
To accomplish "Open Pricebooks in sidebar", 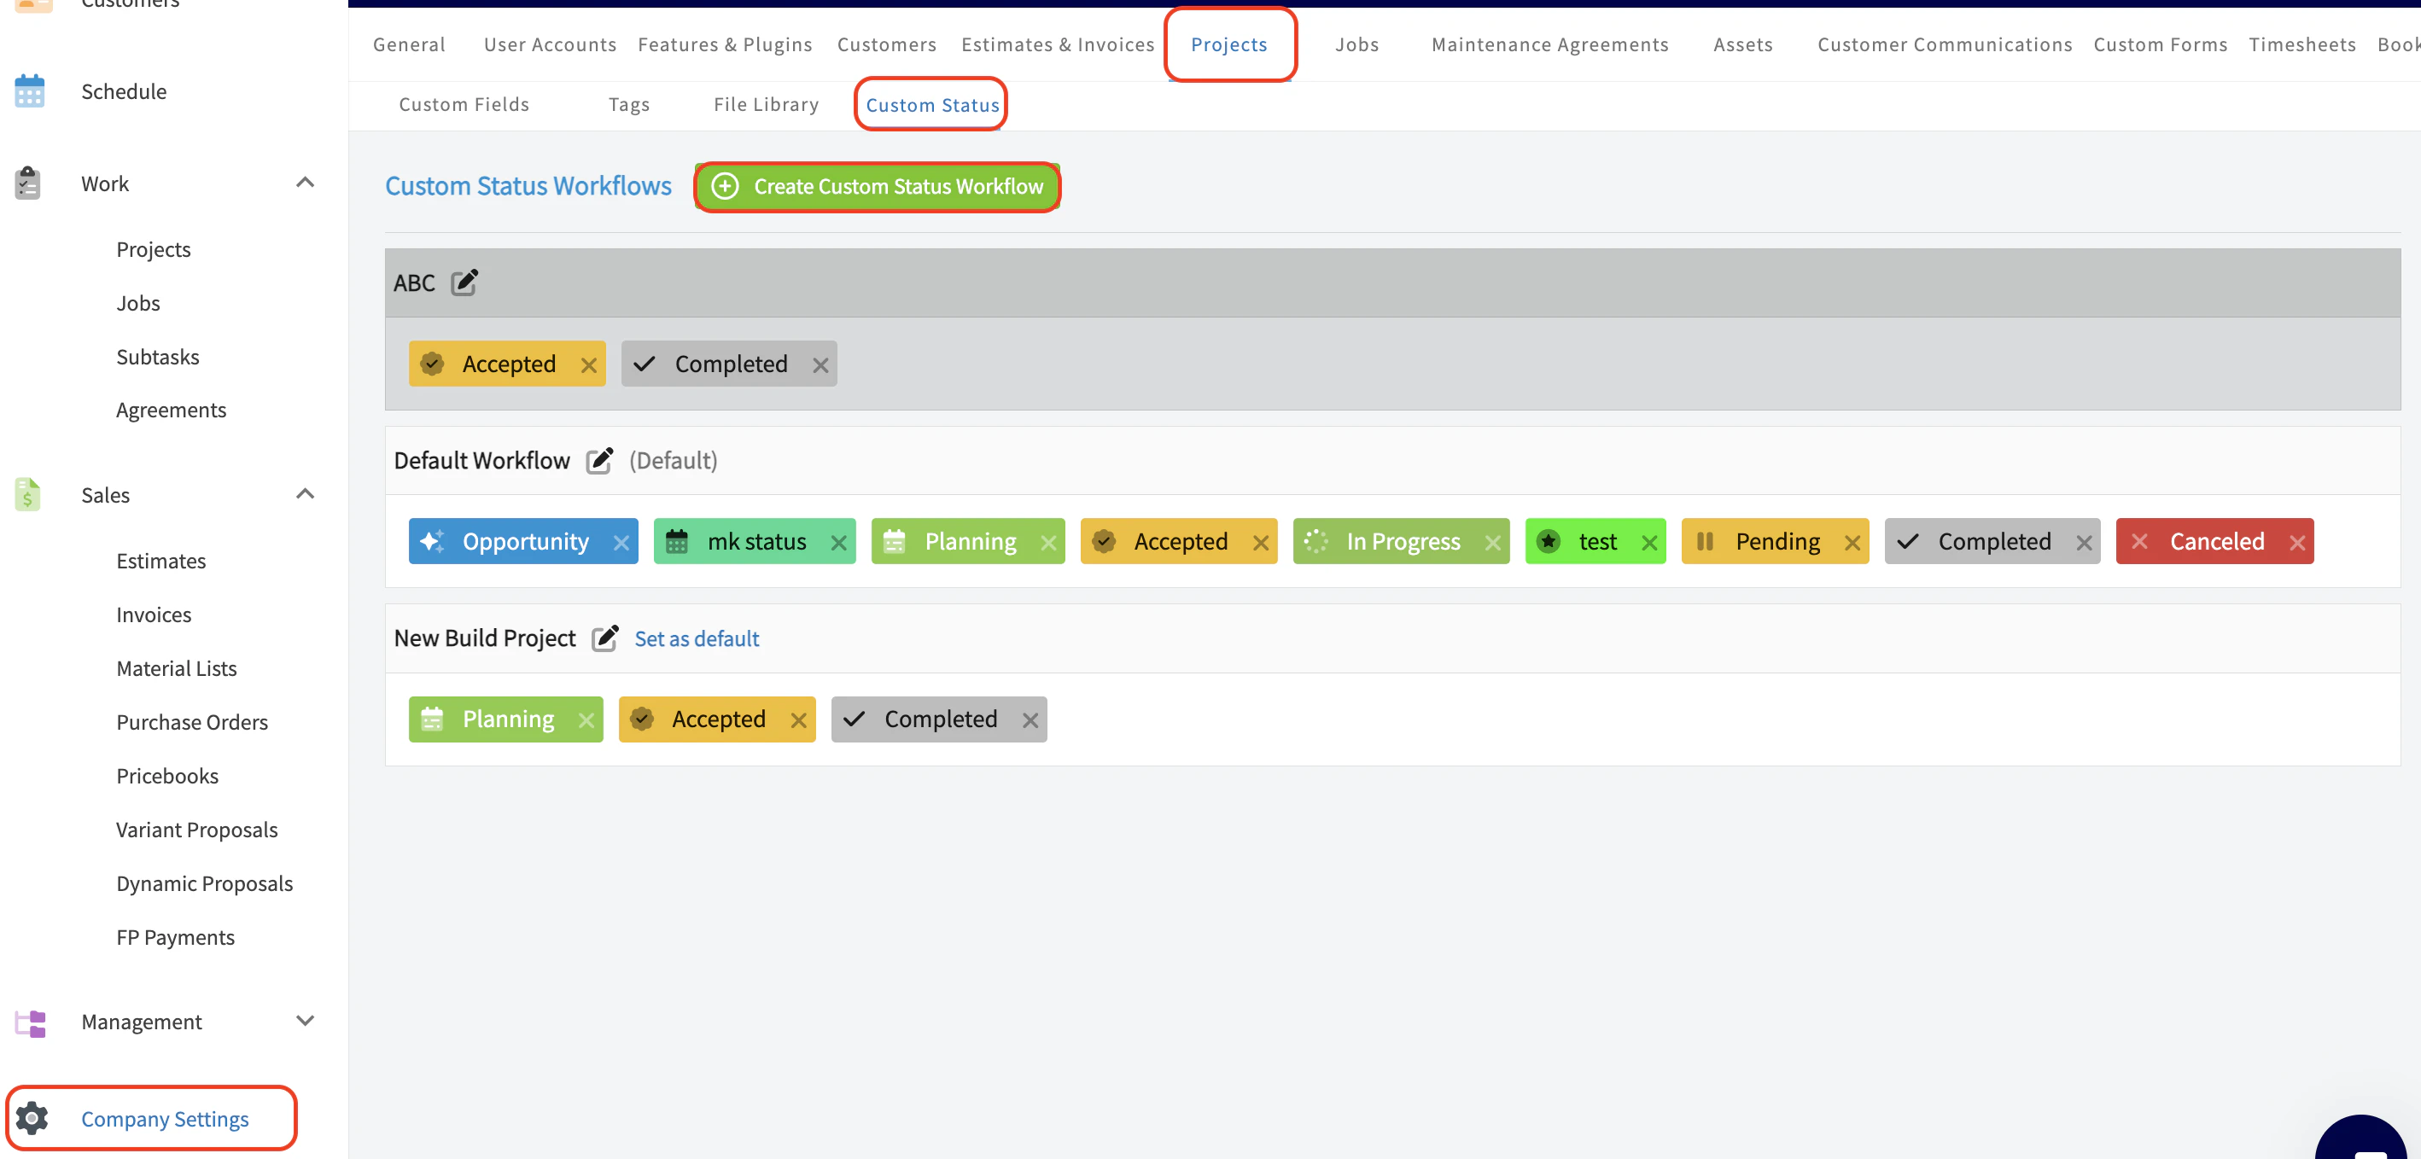I will pyautogui.click(x=167, y=776).
